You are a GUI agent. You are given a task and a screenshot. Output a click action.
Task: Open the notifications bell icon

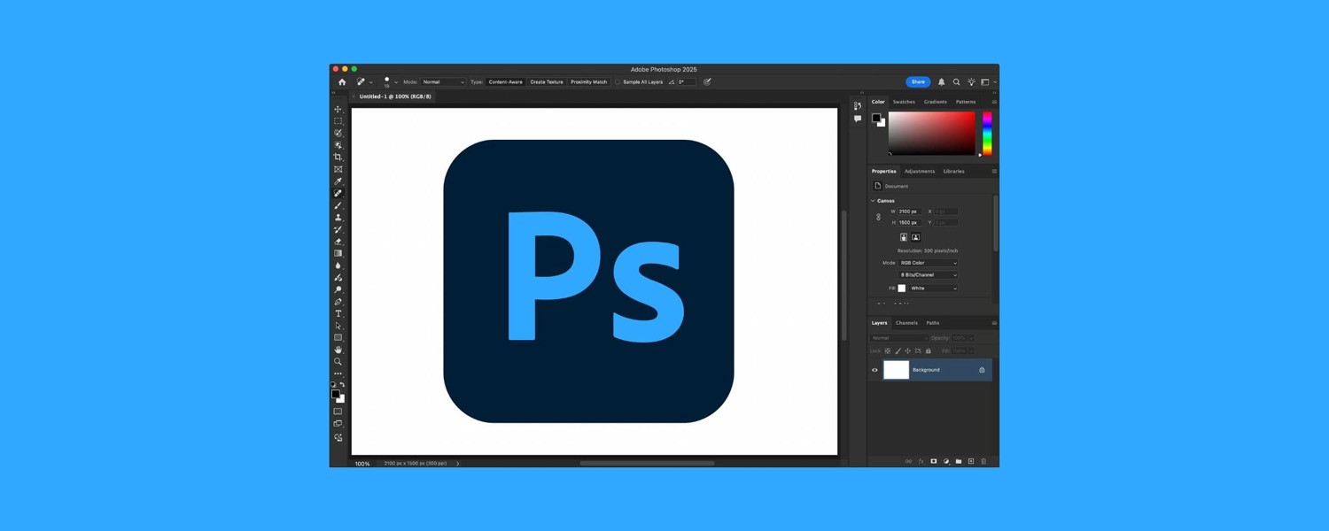(x=941, y=82)
